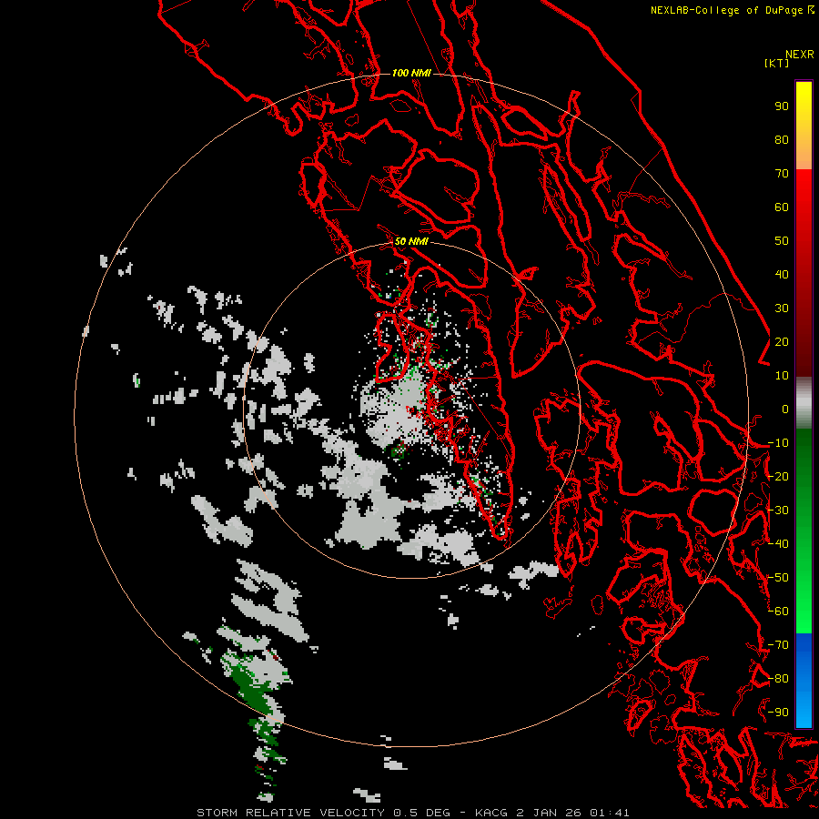Click the -10 knot value on the scale
This screenshot has width=819, height=819.
coord(778,443)
